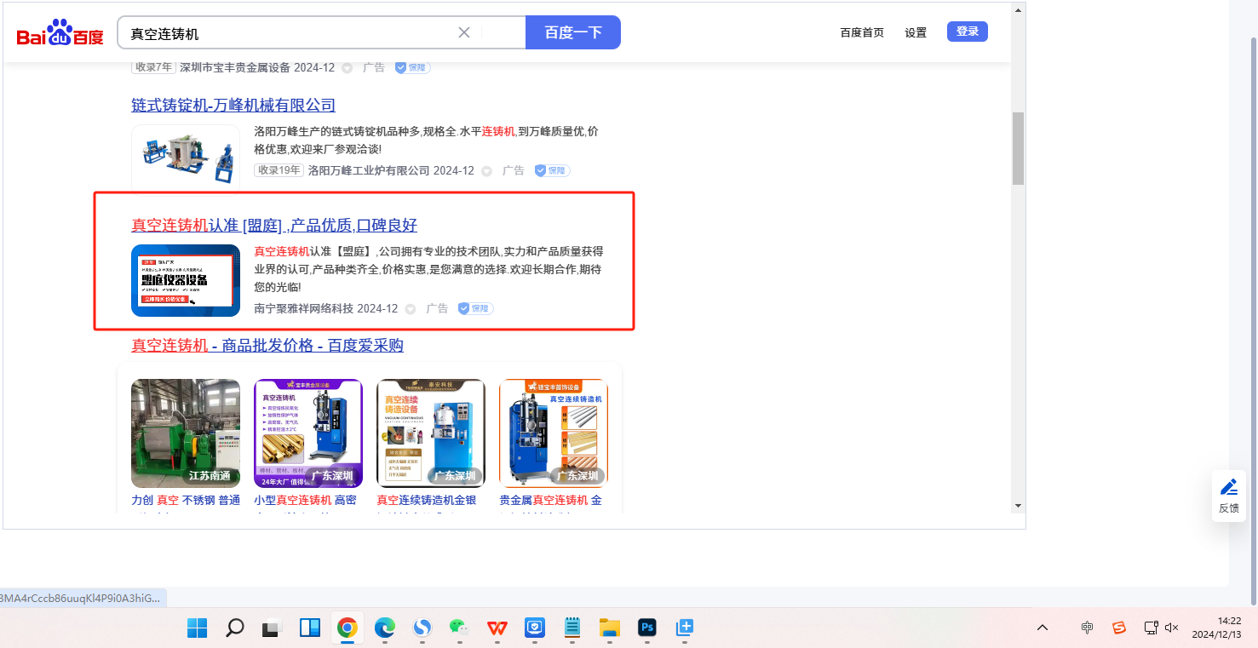
Task: Clear the search box with the X icon
Action: coord(464,32)
